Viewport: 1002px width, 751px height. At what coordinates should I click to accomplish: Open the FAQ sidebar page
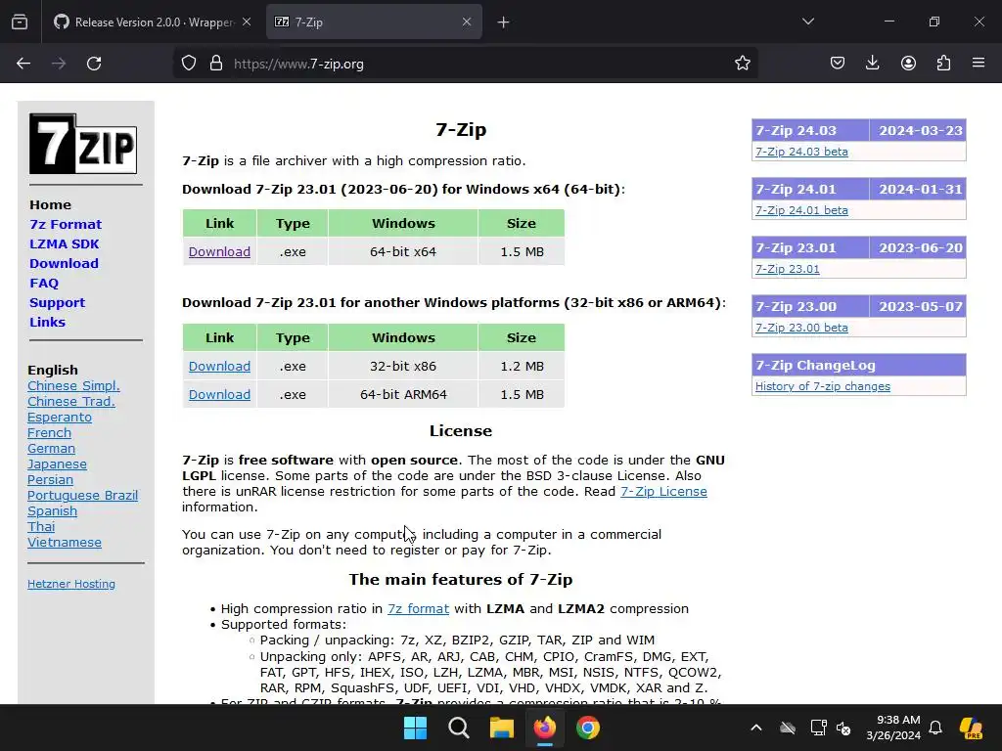43,283
